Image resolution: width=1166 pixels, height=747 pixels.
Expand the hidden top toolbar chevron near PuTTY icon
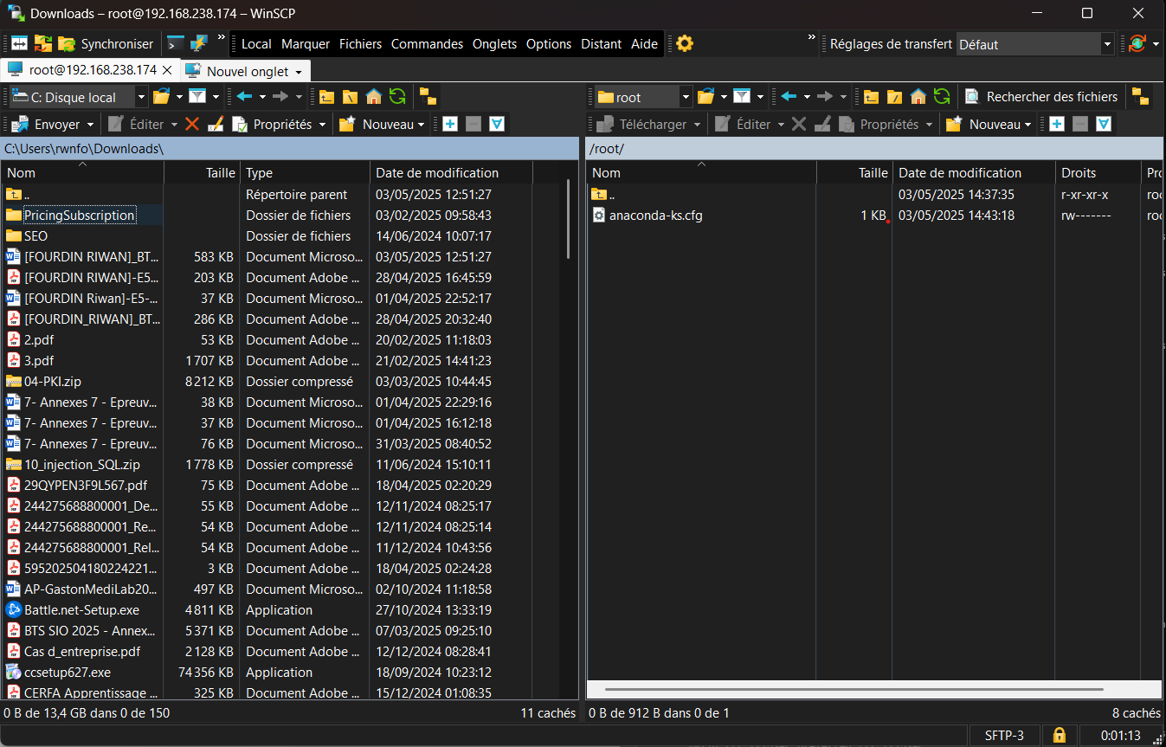point(222,37)
